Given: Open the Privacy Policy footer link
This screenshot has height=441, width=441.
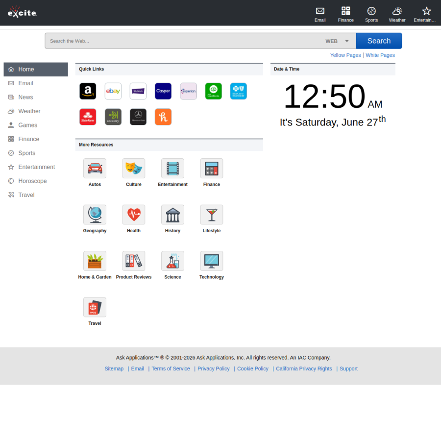Looking at the screenshot, I should 214,368.
